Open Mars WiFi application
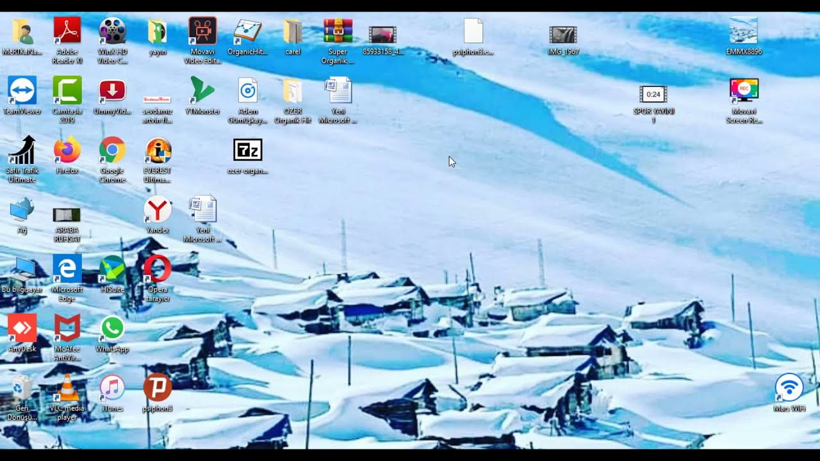The image size is (820, 461). pyautogui.click(x=789, y=388)
